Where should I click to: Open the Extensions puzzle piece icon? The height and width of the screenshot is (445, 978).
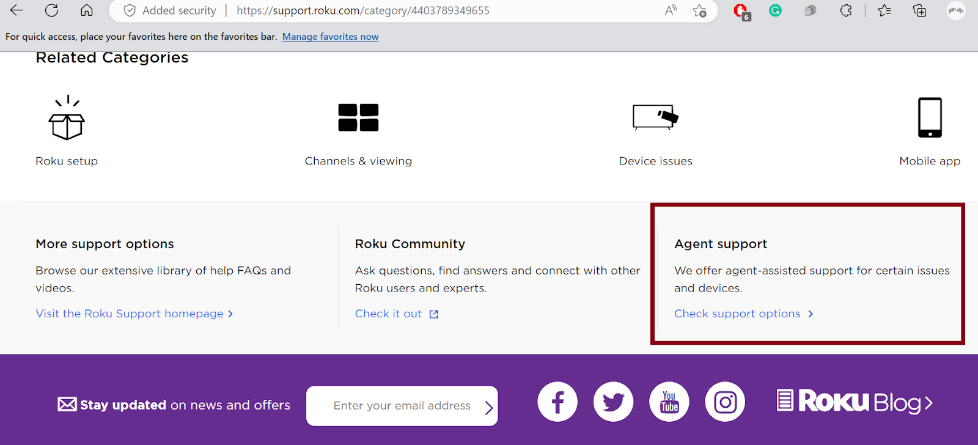pos(845,10)
